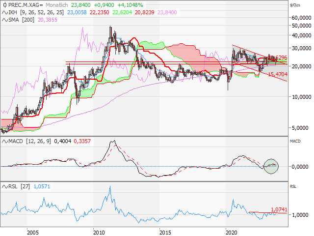Image resolution: width=314 pixels, height=236 pixels.
Task: Click the SMA value 20,3855
Action: (x=48, y=20)
